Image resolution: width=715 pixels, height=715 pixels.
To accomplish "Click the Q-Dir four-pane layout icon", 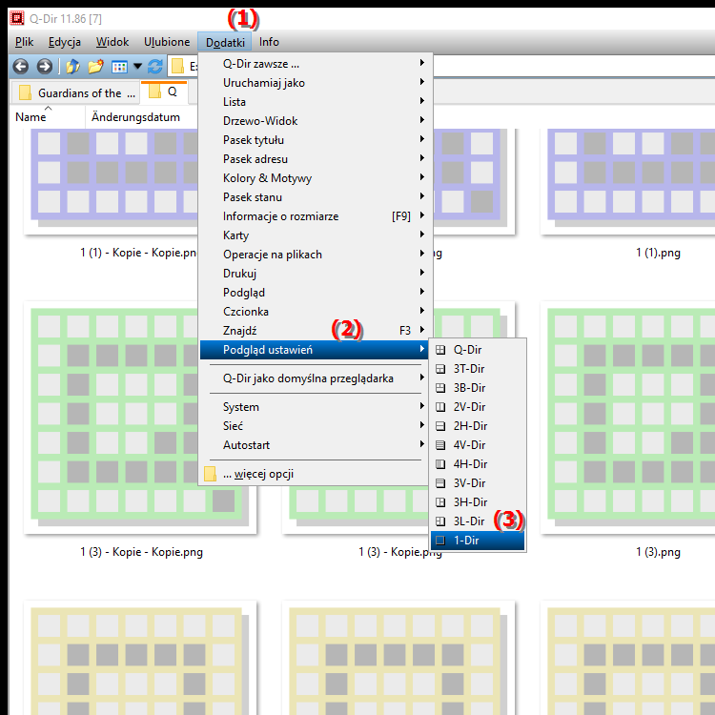I will 440,350.
